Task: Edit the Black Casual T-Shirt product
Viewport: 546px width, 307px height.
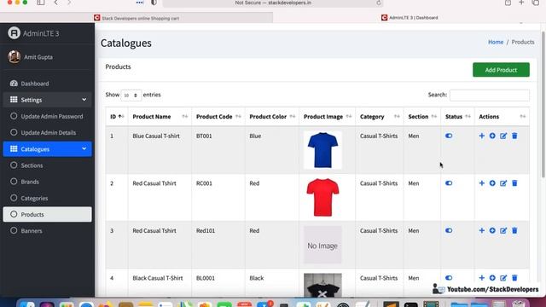Action: click(x=503, y=278)
